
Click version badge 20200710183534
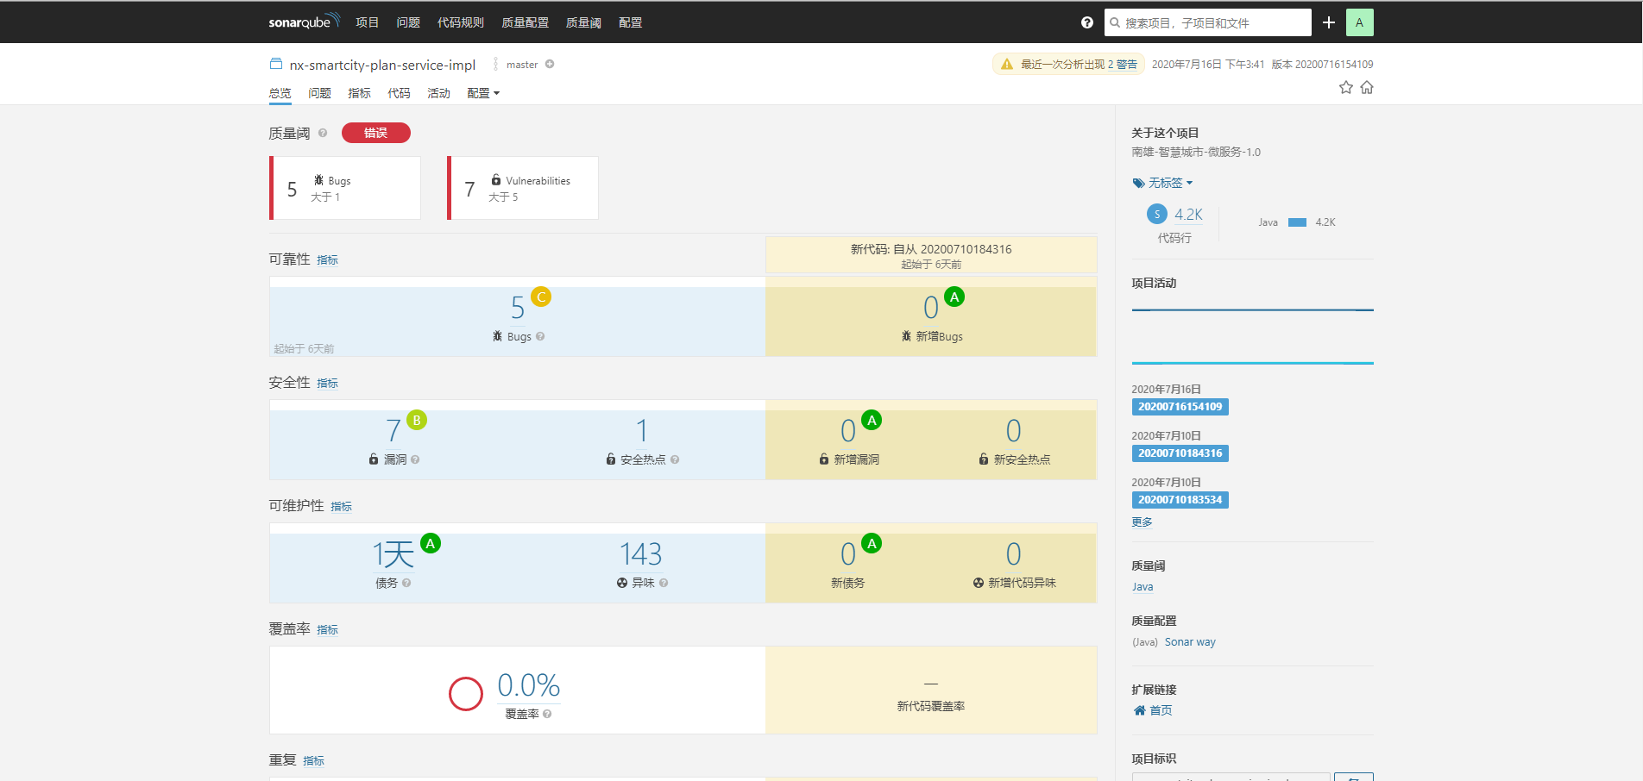click(x=1180, y=500)
